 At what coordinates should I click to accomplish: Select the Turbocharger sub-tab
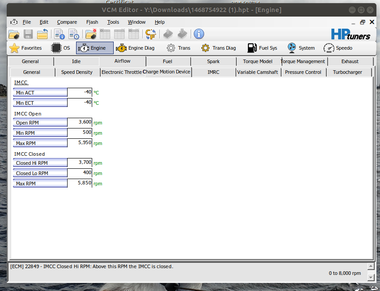click(347, 72)
